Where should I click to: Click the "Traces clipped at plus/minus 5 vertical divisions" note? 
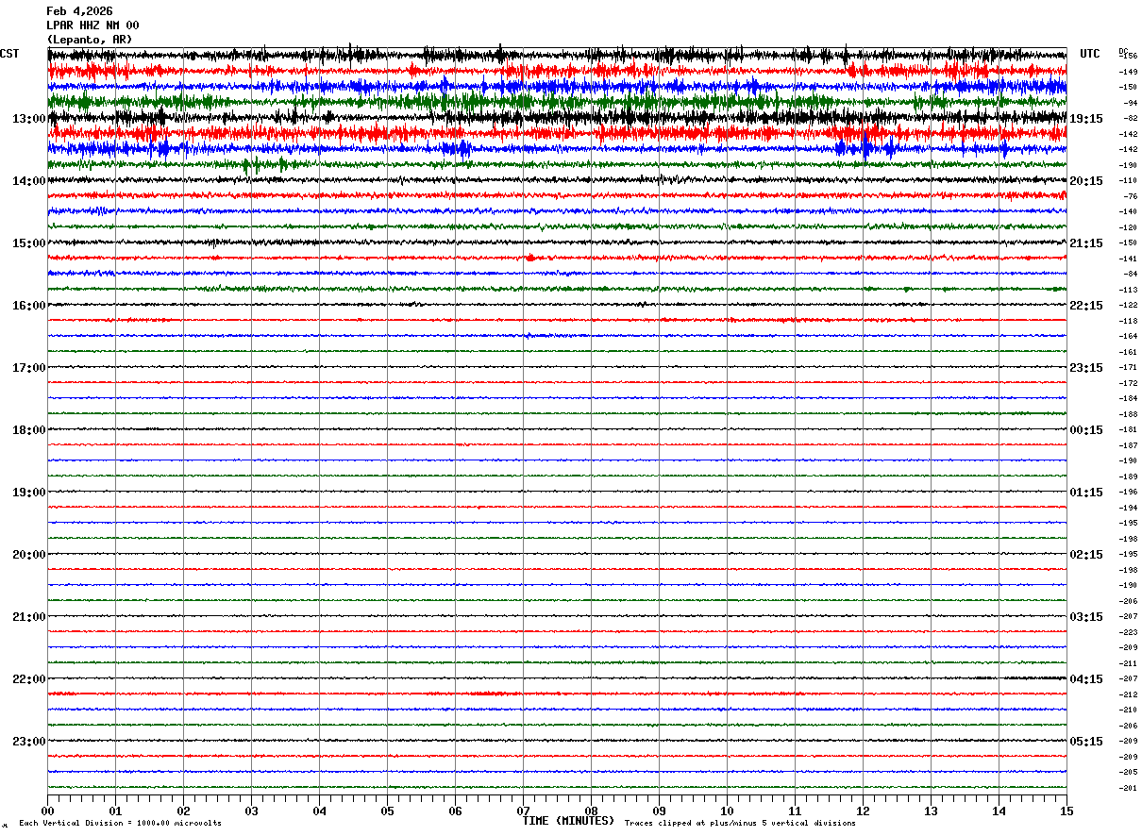coord(740,824)
